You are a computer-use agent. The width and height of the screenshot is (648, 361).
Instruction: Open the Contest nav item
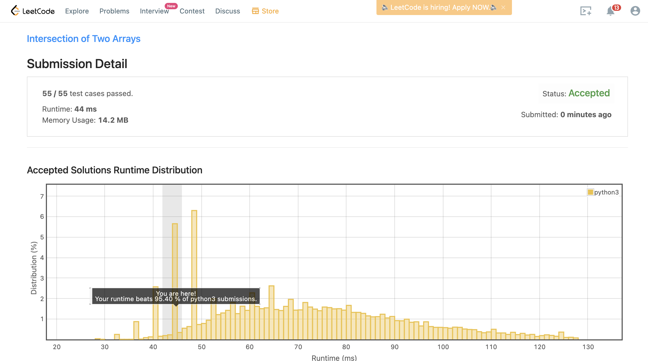192,11
